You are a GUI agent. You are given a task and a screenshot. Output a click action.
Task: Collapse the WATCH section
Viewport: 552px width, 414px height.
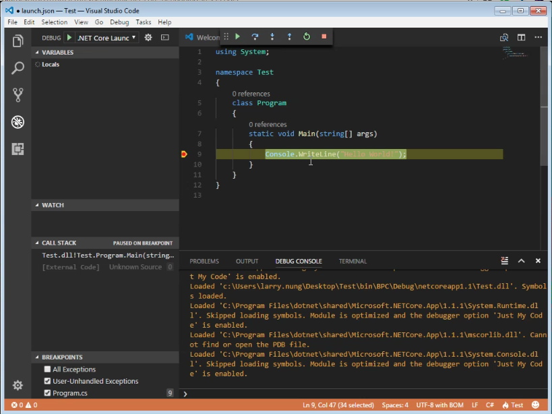coord(105,205)
